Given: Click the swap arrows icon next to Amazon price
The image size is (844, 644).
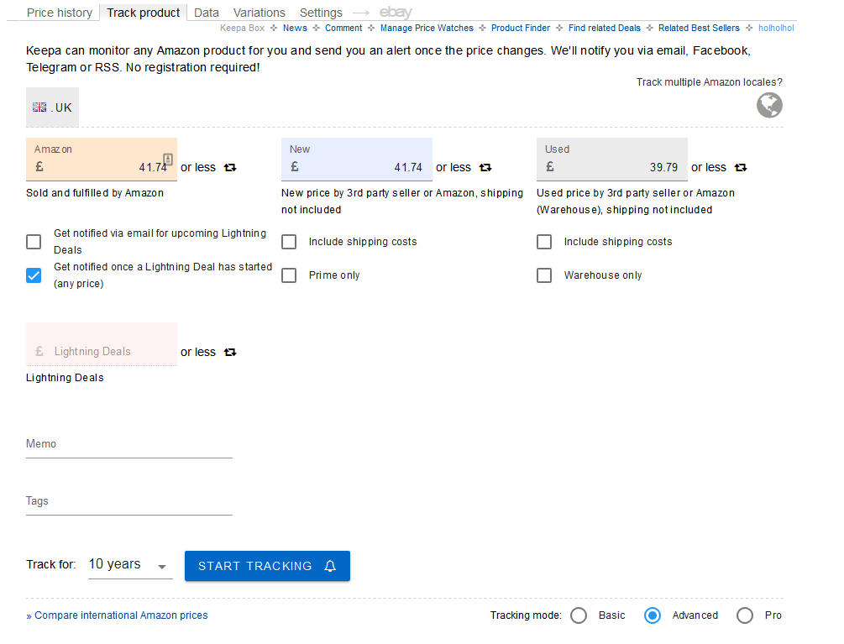Looking at the screenshot, I should (x=230, y=168).
